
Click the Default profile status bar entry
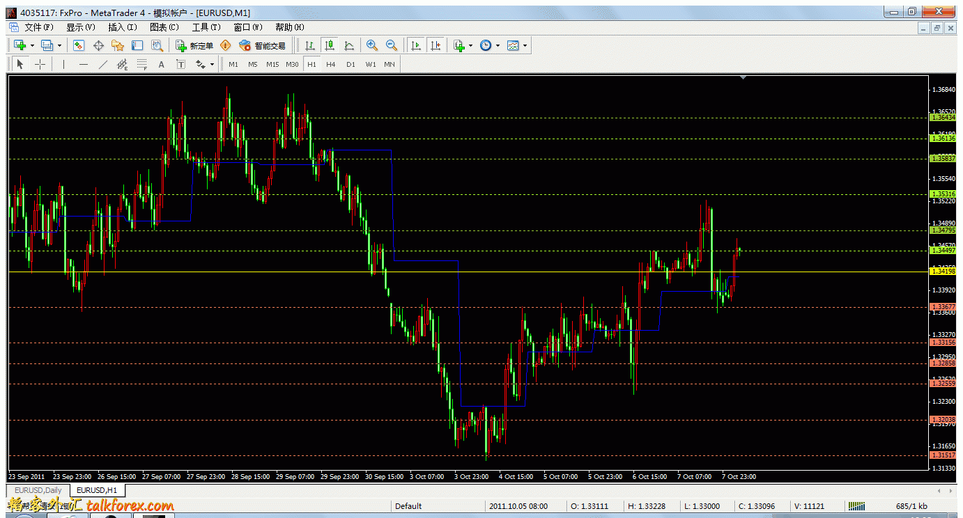pyautogui.click(x=408, y=506)
